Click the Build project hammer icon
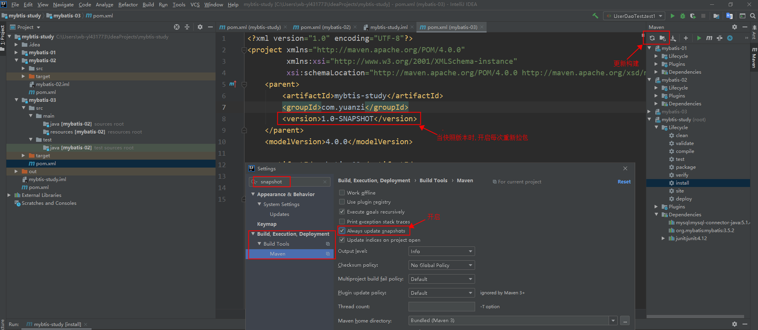This screenshot has width=758, height=330. [x=595, y=16]
